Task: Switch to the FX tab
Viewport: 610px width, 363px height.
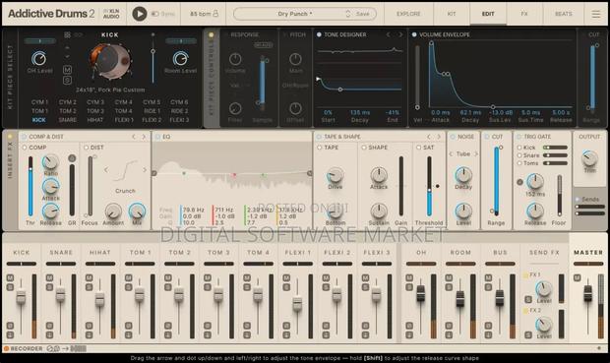Action: click(524, 14)
